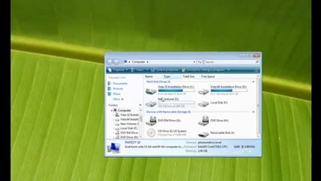Select DVD Drive (H:) in the folder tree
Screen dimensions: 321x181
tap(129, 137)
